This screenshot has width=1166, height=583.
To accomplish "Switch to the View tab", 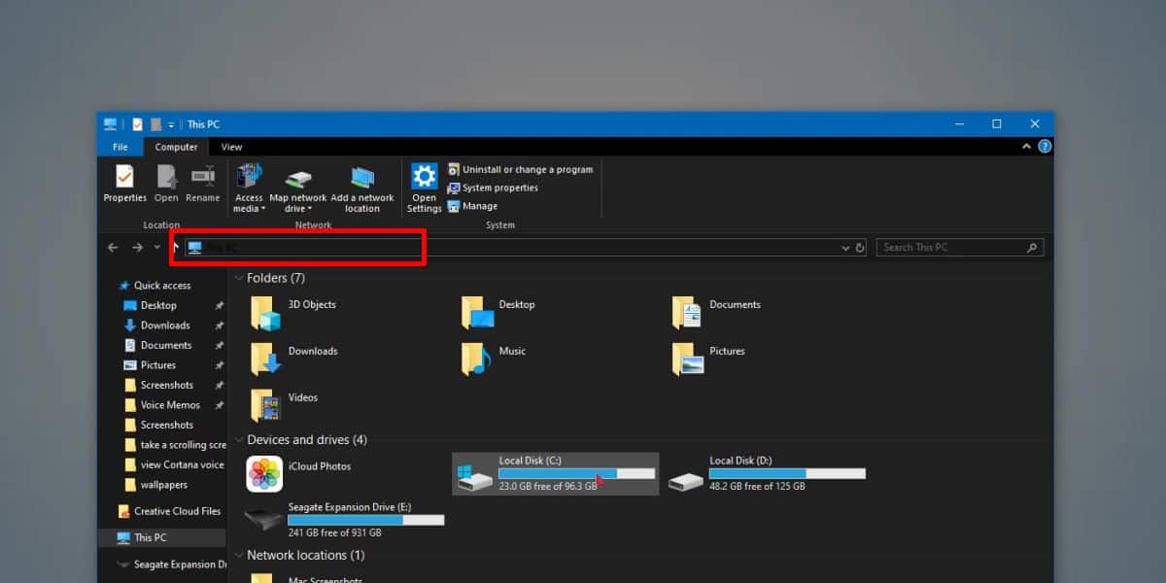I will [230, 147].
